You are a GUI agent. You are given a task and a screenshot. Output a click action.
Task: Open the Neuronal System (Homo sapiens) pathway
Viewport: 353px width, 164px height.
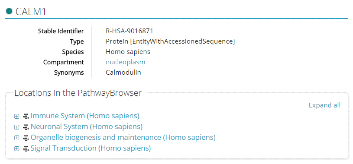[x=87, y=127]
